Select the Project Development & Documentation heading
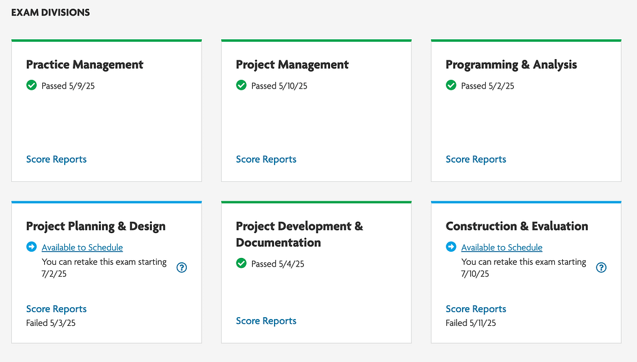 [x=300, y=234]
